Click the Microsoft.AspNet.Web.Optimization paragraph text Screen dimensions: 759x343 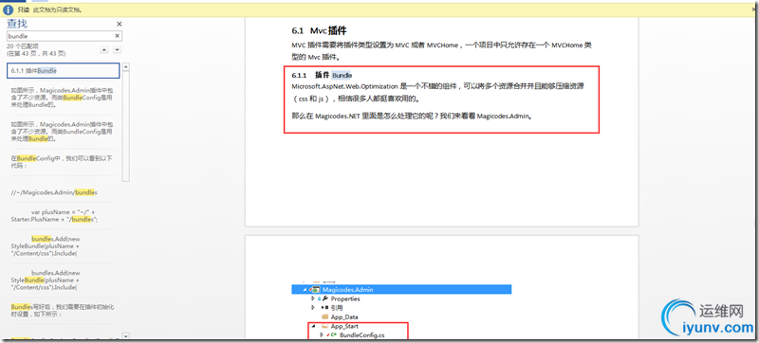tap(437, 93)
